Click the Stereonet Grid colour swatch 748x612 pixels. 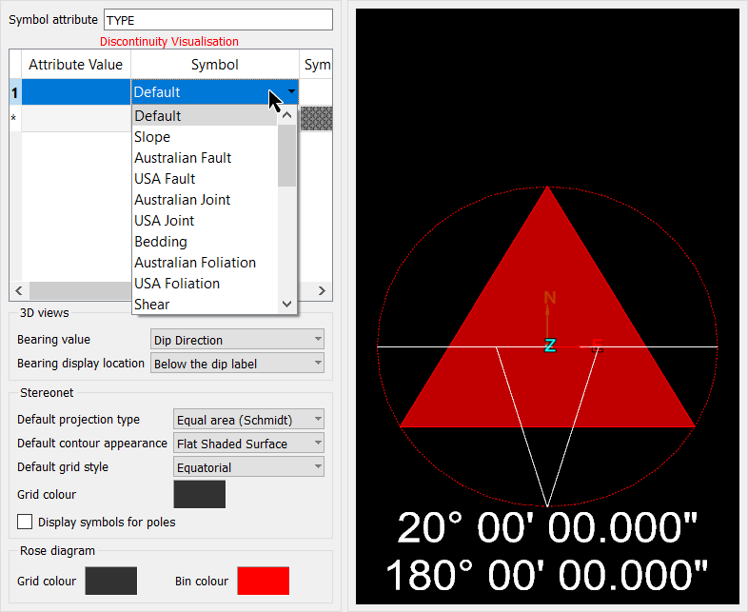(x=199, y=494)
